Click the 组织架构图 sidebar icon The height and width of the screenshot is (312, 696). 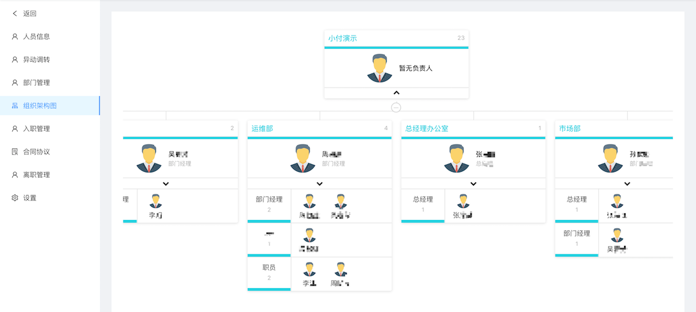[x=15, y=106]
